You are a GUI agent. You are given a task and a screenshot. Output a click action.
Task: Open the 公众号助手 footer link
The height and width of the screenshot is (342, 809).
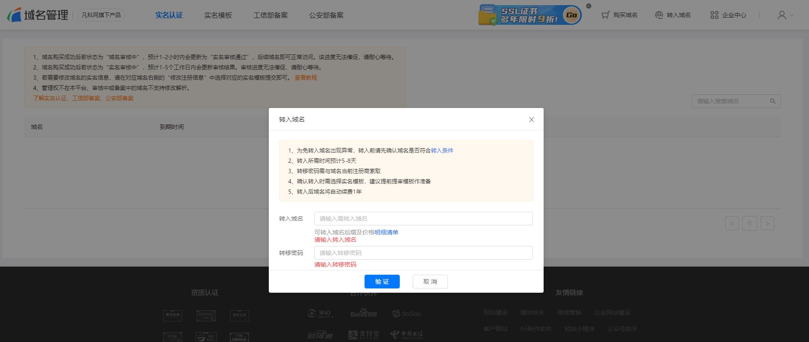tap(623, 329)
